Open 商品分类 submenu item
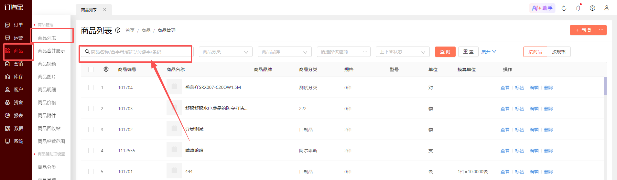The image size is (617, 180). (x=47, y=167)
